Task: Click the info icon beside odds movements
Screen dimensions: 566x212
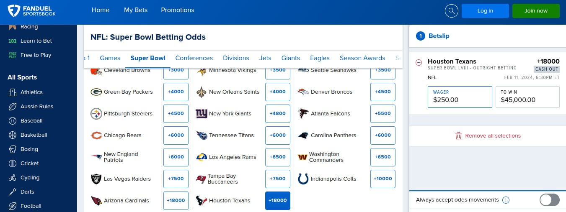Action: click(x=506, y=200)
